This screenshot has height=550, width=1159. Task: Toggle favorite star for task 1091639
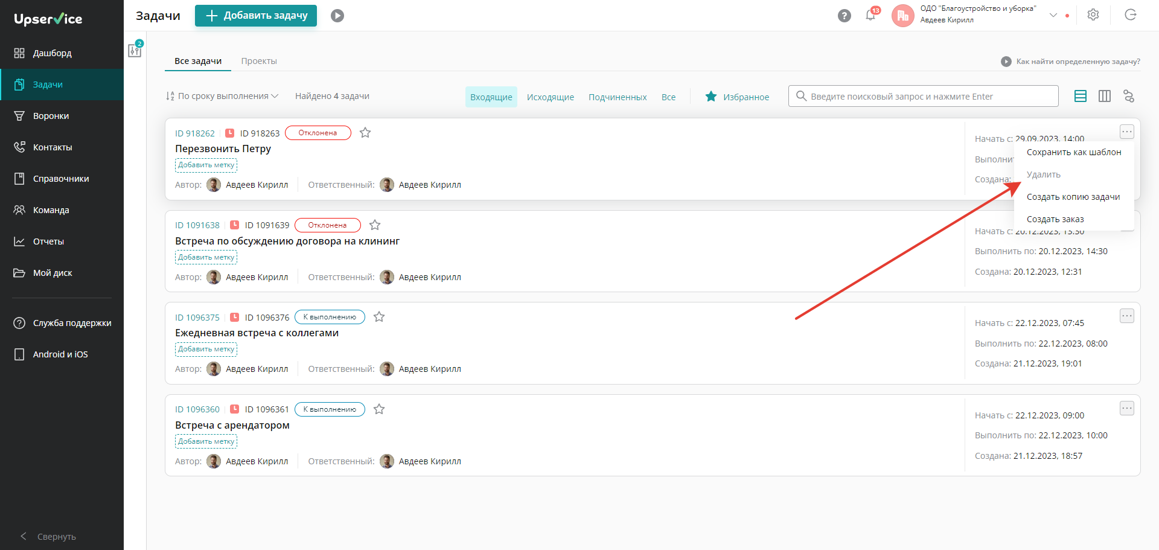click(375, 225)
